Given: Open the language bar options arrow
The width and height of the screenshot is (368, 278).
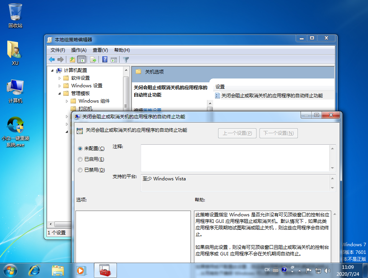Looking at the screenshot, I should [292, 271].
